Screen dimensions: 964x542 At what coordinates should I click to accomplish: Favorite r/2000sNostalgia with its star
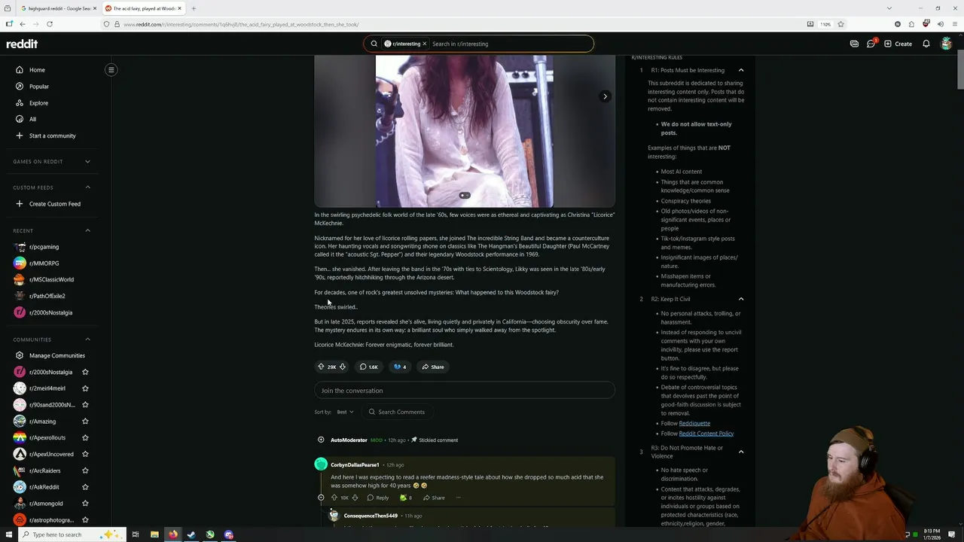[x=85, y=372]
